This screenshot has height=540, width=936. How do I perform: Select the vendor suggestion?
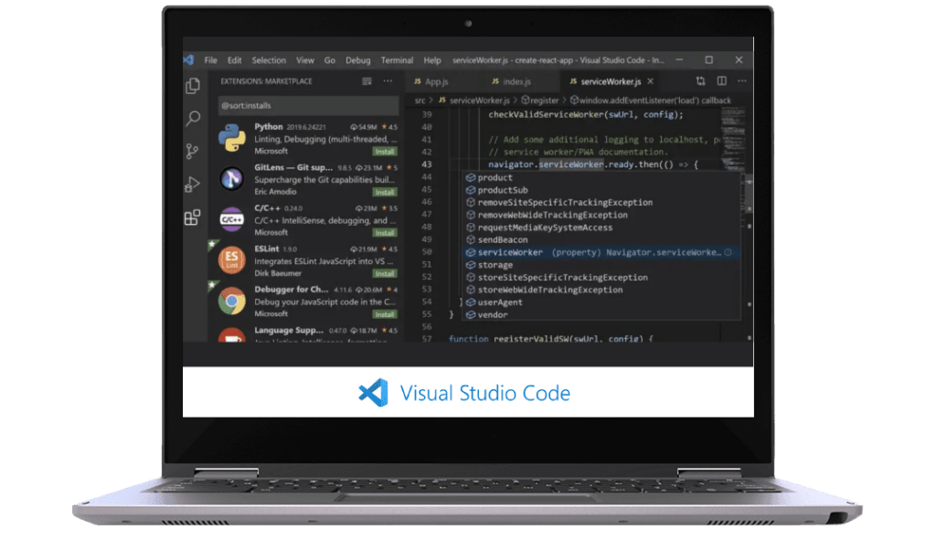click(601, 315)
